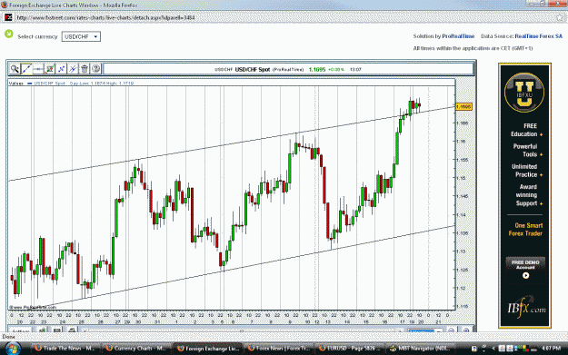Click the system tray clock
The width and height of the screenshot is (568, 355).
point(552,349)
